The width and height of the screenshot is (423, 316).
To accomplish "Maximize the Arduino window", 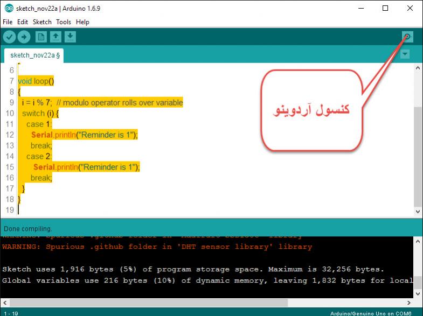I will [x=385, y=8].
